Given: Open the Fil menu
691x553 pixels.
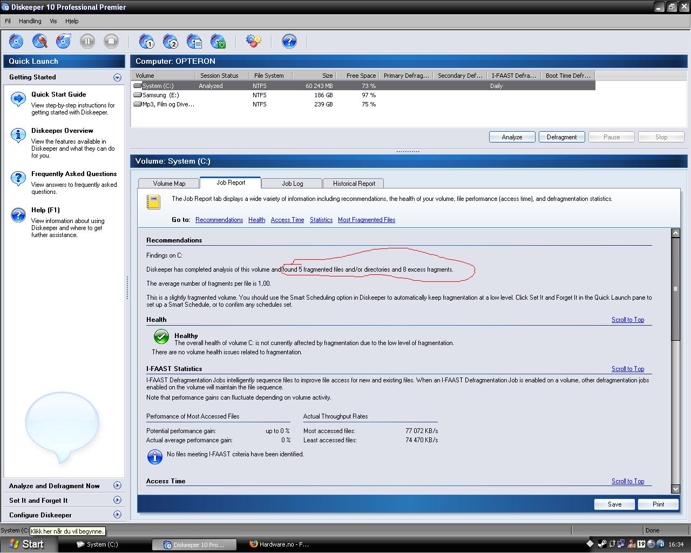Looking at the screenshot, I should [x=8, y=21].
